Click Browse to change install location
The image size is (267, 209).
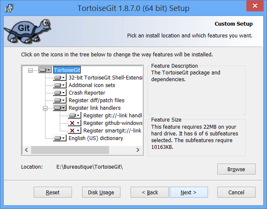[x=236, y=169]
